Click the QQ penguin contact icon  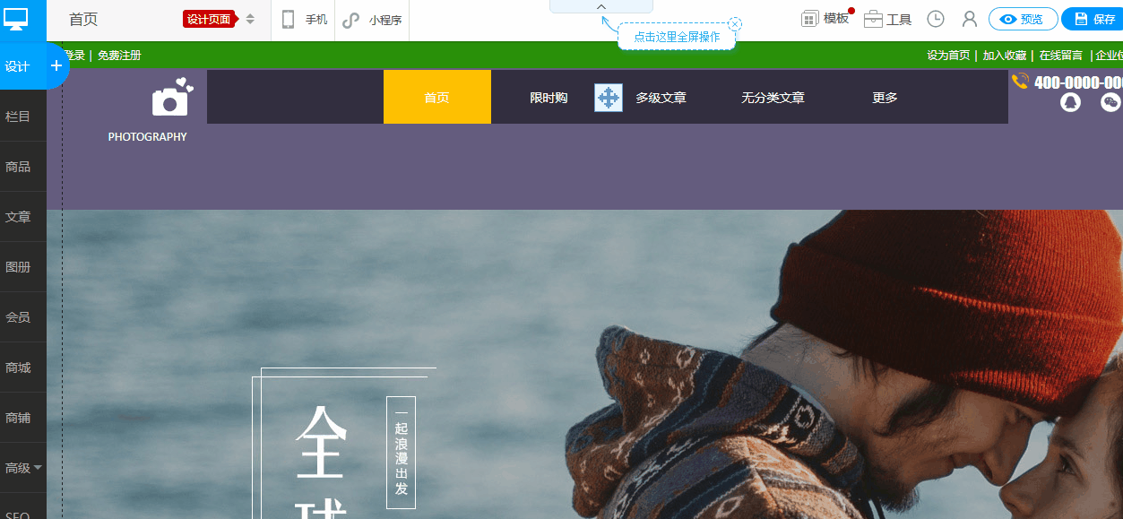(x=1070, y=102)
